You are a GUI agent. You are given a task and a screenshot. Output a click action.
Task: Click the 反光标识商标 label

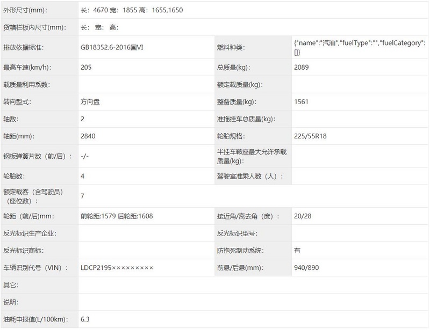23,251
